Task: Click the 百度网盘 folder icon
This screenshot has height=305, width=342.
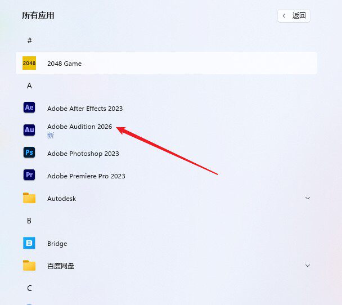Action: (x=29, y=265)
